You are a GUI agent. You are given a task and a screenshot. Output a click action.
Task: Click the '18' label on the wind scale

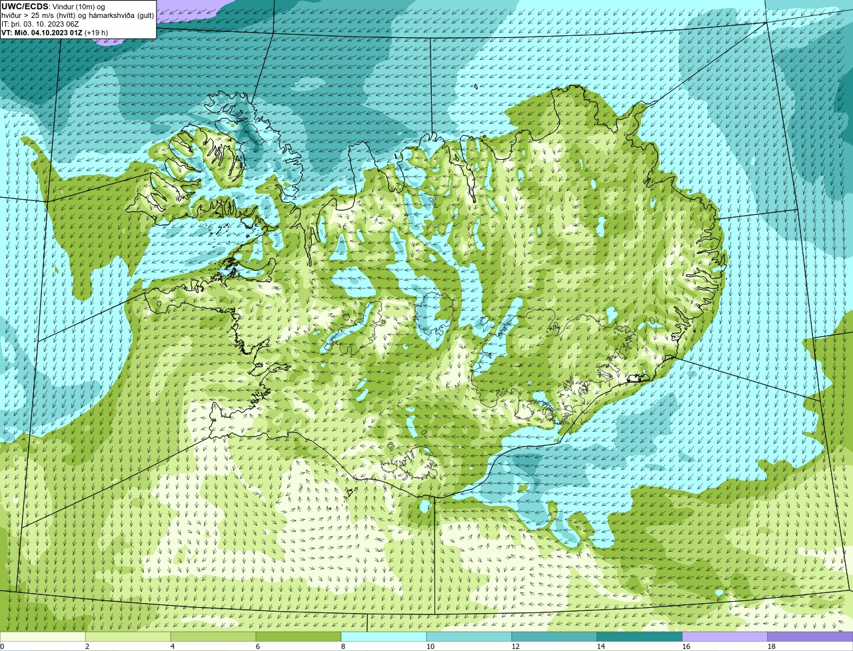772,646
